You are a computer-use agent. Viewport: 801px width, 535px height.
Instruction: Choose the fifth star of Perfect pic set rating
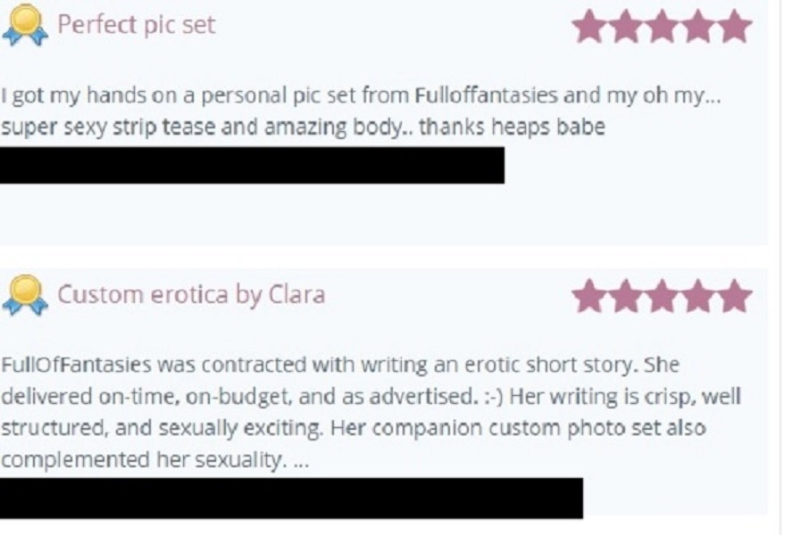(735, 26)
